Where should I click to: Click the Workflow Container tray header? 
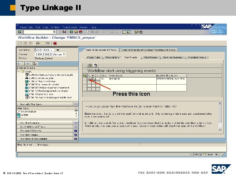point(45,123)
